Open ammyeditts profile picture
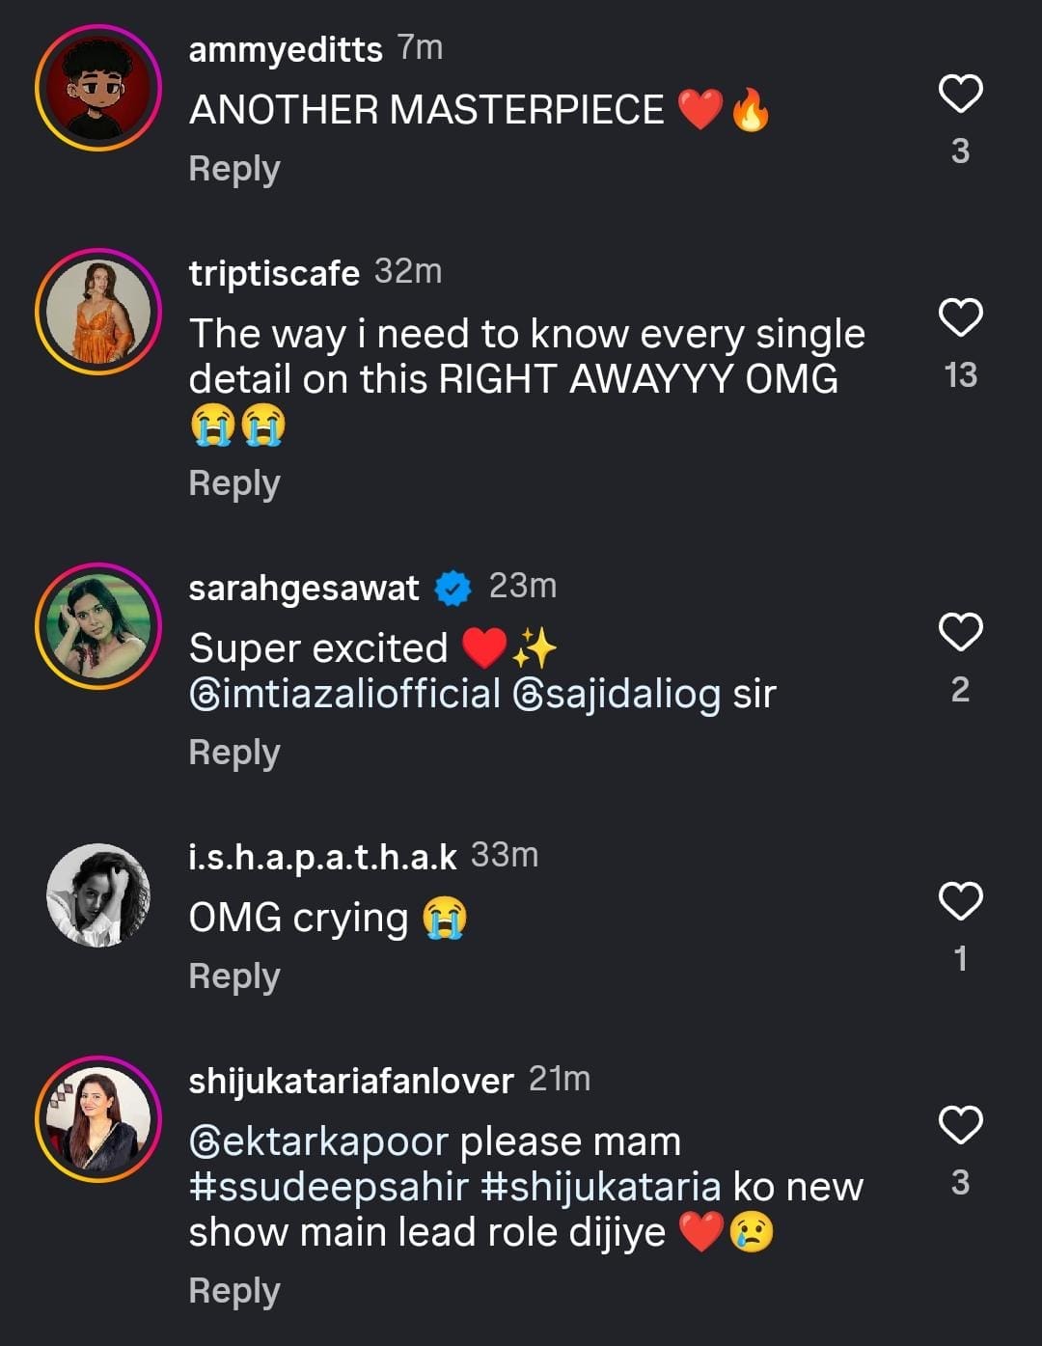The image size is (1042, 1346). click(x=98, y=88)
